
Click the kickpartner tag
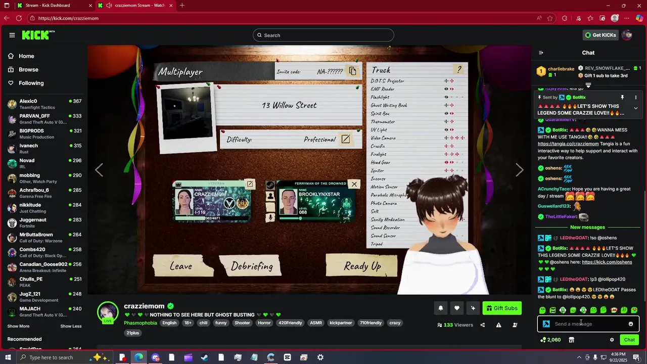tap(341, 323)
